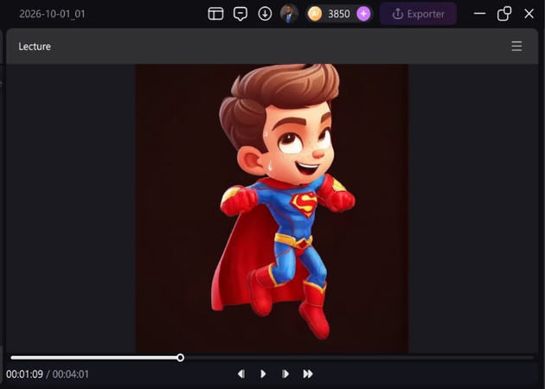This screenshot has width=545, height=389.
Task: Click the Lecture panel title
Action: tap(35, 47)
